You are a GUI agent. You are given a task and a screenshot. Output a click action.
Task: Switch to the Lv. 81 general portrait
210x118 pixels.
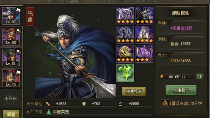(11, 57)
